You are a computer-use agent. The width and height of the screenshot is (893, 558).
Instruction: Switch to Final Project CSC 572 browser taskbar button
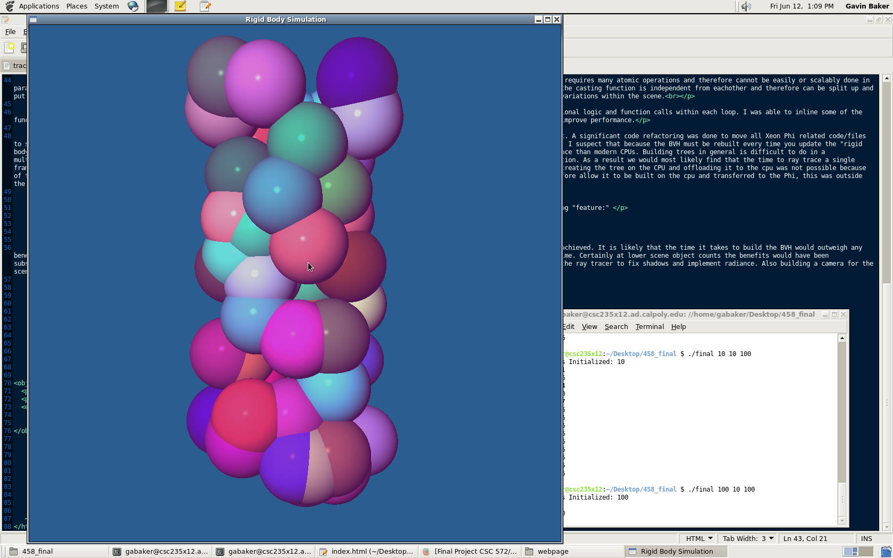(470, 552)
